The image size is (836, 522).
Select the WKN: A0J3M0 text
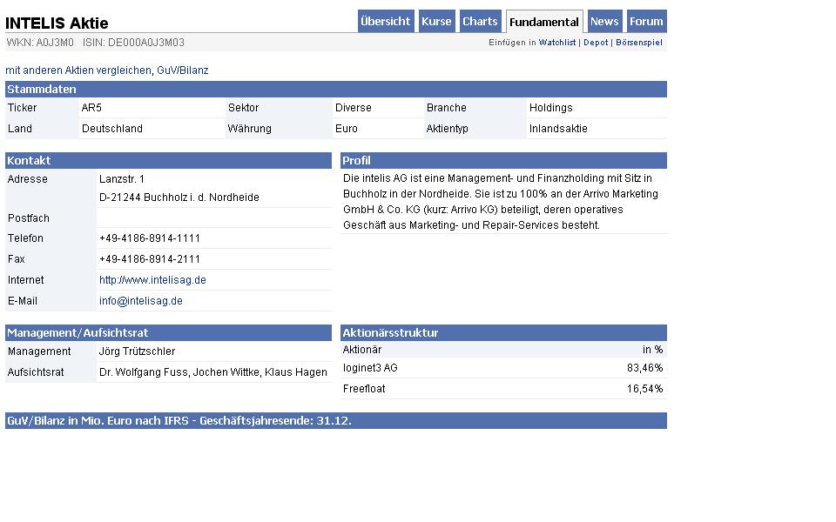40,43
